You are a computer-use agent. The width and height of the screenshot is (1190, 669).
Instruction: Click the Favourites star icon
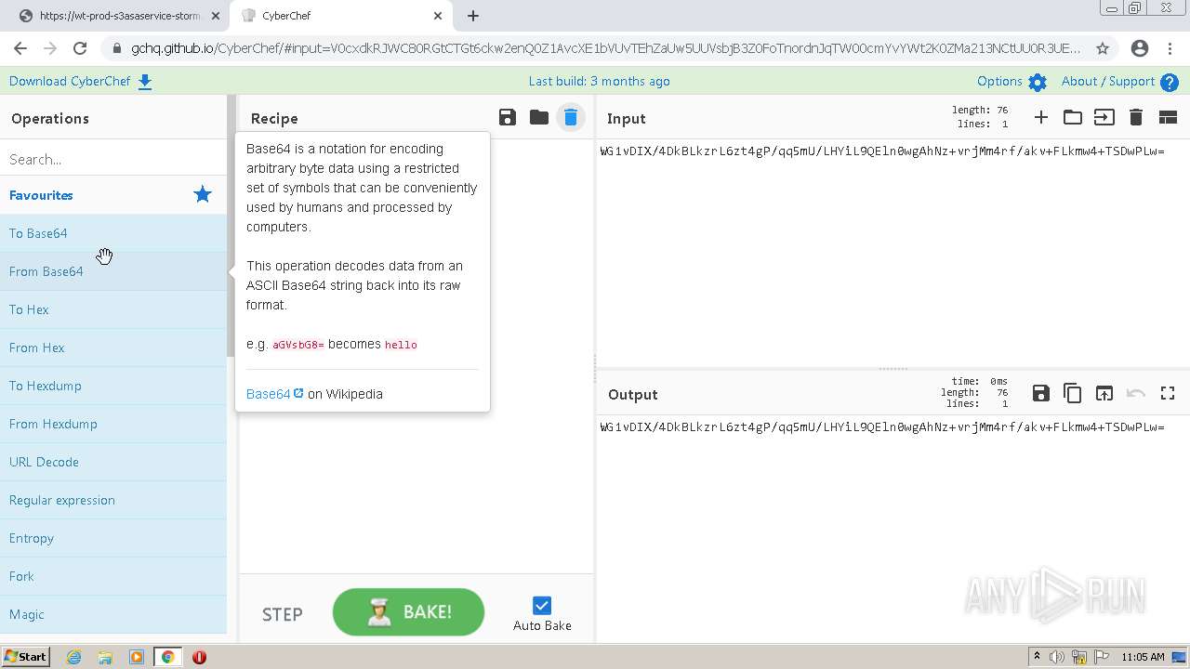tap(202, 194)
